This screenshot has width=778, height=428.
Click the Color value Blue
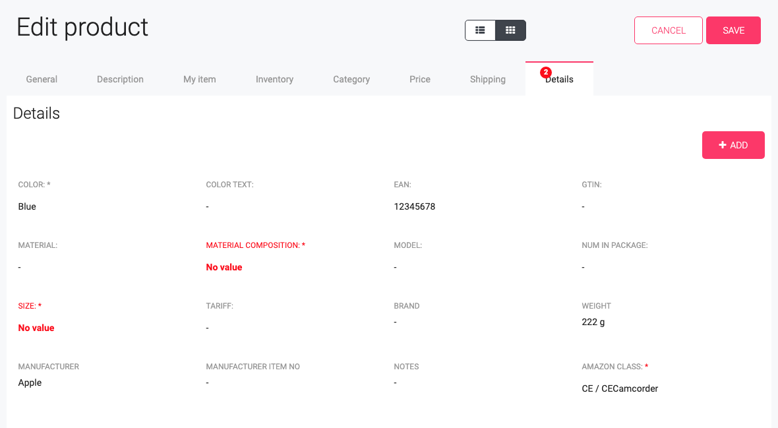(x=27, y=206)
